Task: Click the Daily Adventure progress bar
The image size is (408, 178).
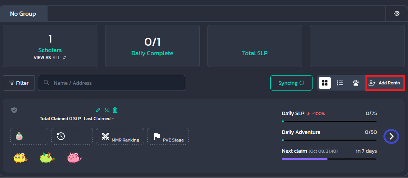Action: [329, 140]
